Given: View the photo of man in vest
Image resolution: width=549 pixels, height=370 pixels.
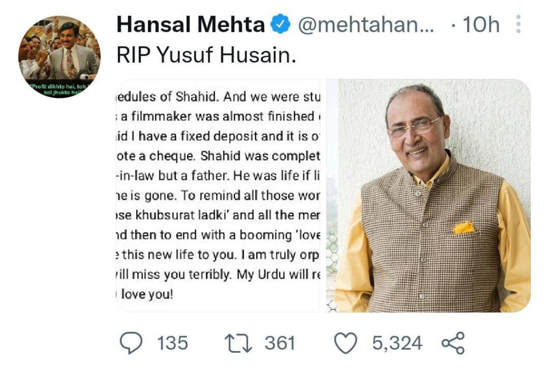Looking at the screenshot, I should click(x=428, y=195).
